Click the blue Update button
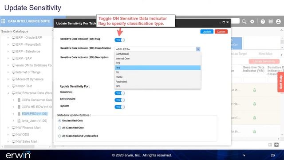284x160 pixels. point(207,32)
